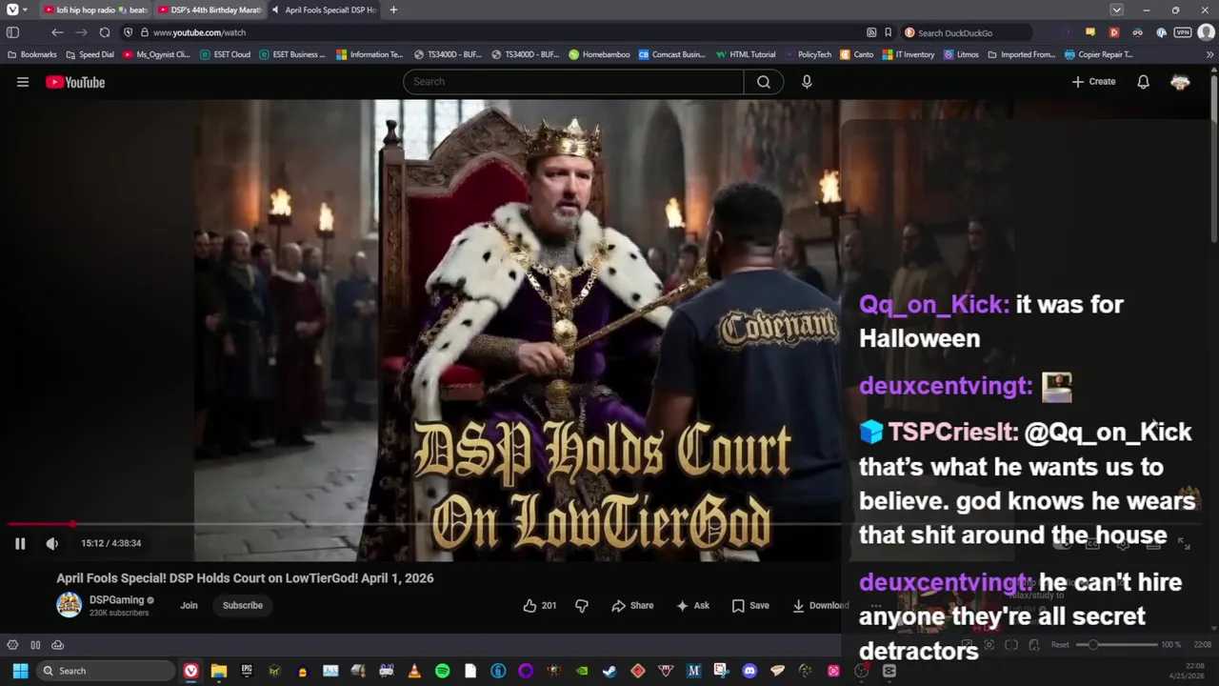Go back to the previous page
The height and width of the screenshot is (686, 1219).
[x=57, y=32]
